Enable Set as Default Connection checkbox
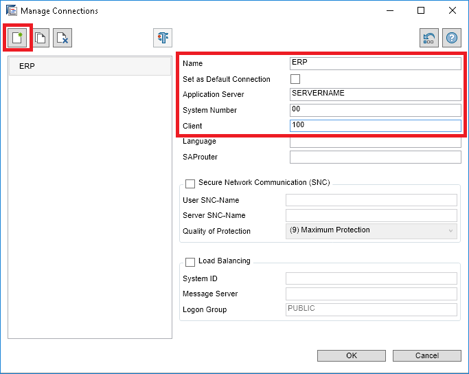The image size is (469, 374). click(x=295, y=79)
